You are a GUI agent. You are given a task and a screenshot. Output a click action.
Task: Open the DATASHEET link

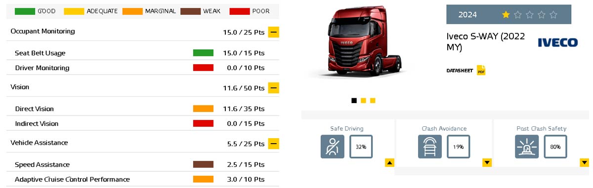click(x=460, y=71)
